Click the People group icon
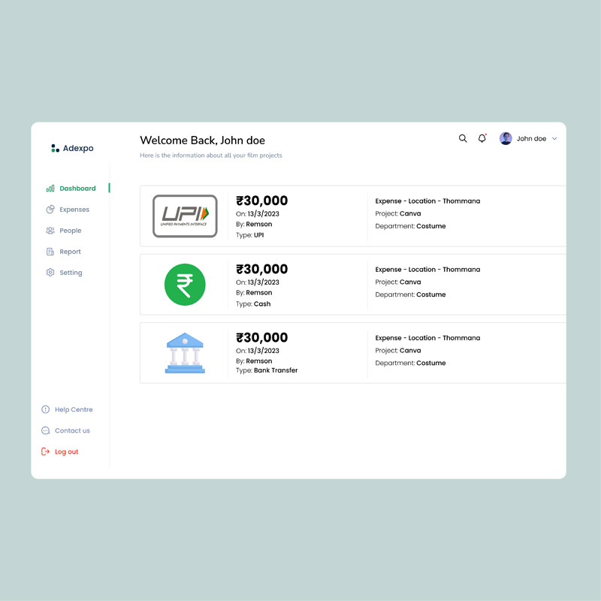The width and height of the screenshot is (601, 601). pyautogui.click(x=50, y=231)
